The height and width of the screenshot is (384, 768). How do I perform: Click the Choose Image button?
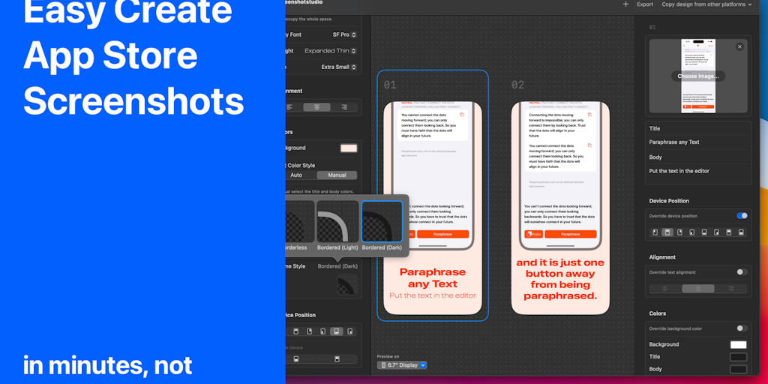(697, 76)
